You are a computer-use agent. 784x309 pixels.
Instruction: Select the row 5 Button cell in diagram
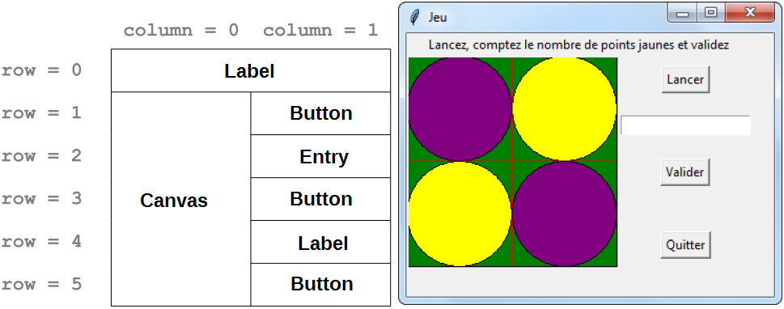(320, 285)
